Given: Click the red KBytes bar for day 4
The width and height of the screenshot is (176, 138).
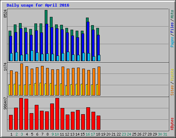Looking at the screenshot, I should pyautogui.click(x=26, y=114).
